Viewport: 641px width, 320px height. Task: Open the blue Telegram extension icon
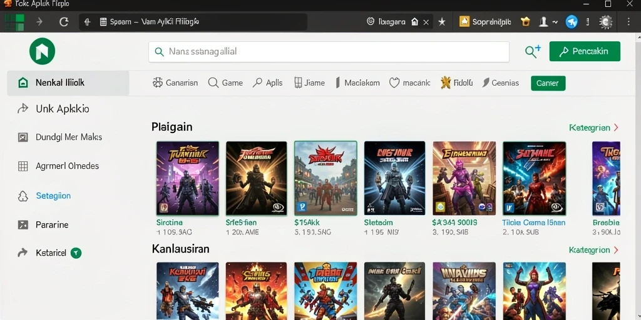572,22
